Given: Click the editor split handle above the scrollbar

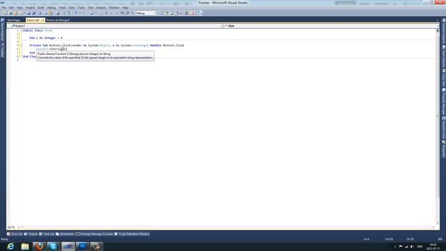Looking at the screenshot, I should (x=438, y=30).
